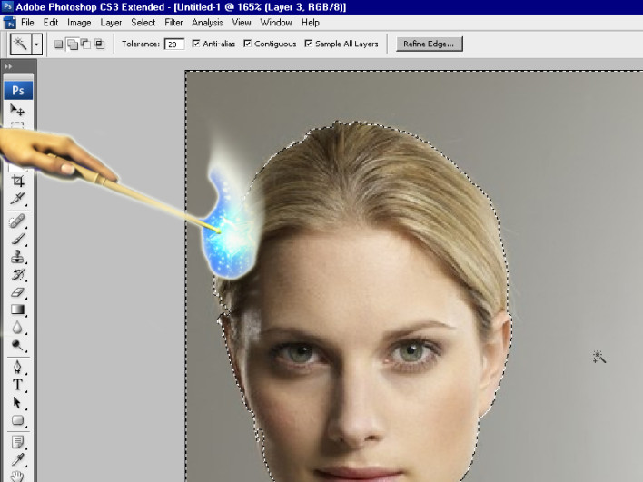643x482 pixels.
Task: Open the Window menu
Action: 276,23
